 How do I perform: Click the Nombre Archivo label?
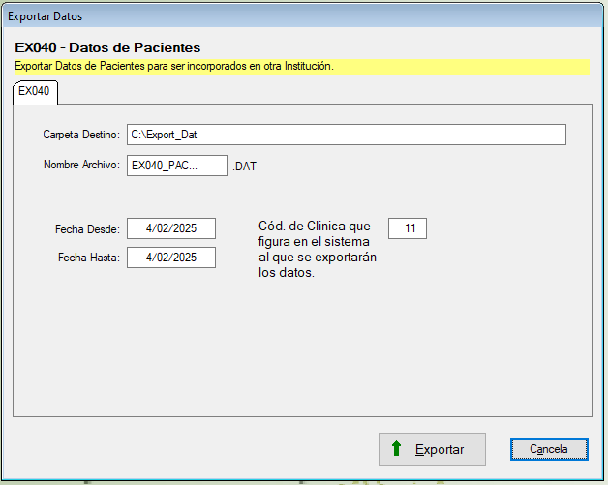point(80,165)
